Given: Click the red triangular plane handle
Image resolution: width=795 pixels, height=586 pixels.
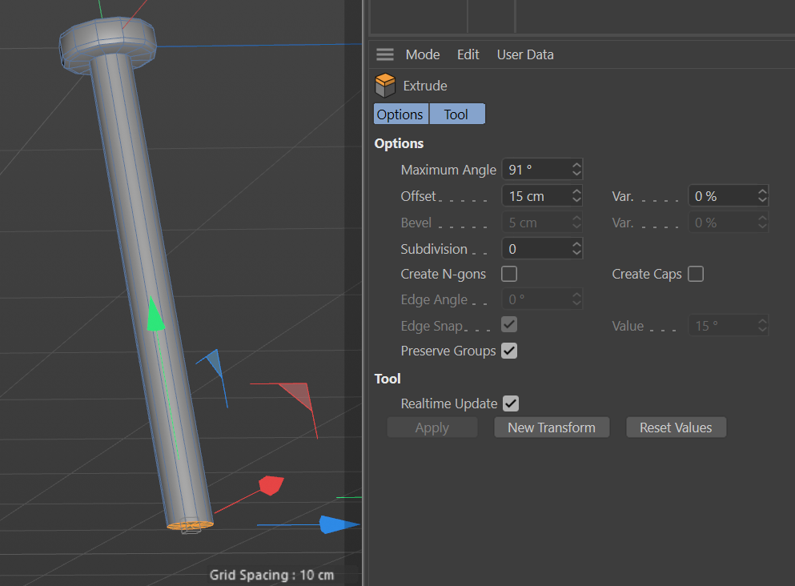Looking at the screenshot, I should coord(296,394).
